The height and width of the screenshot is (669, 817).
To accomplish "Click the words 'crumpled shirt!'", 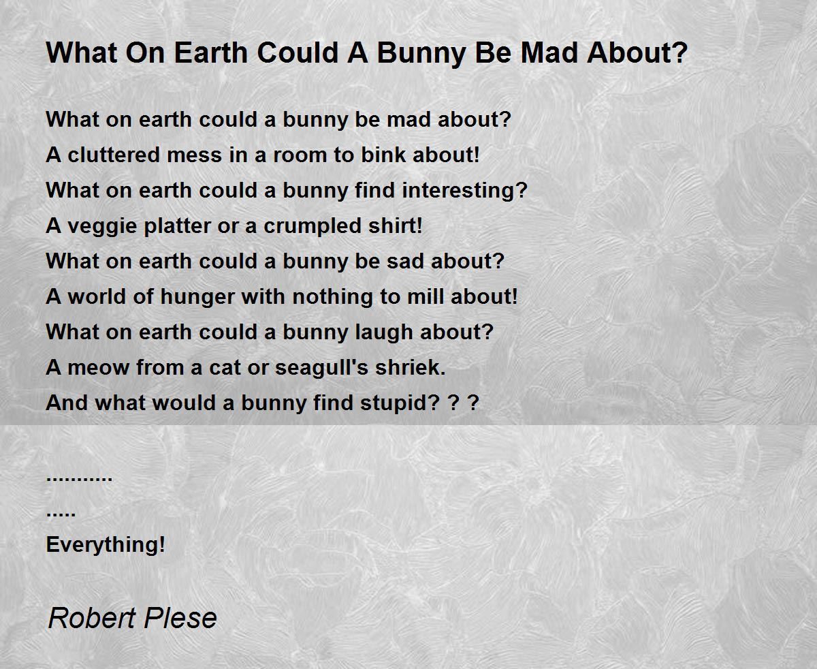I will (343, 225).
